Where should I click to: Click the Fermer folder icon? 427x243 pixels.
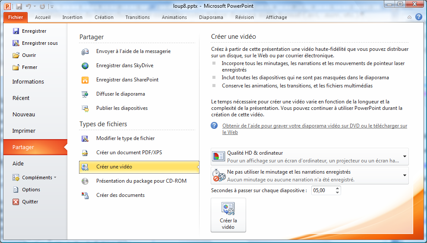click(x=16, y=67)
